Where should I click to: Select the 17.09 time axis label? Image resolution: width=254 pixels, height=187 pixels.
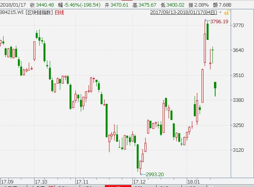click(x=7, y=181)
